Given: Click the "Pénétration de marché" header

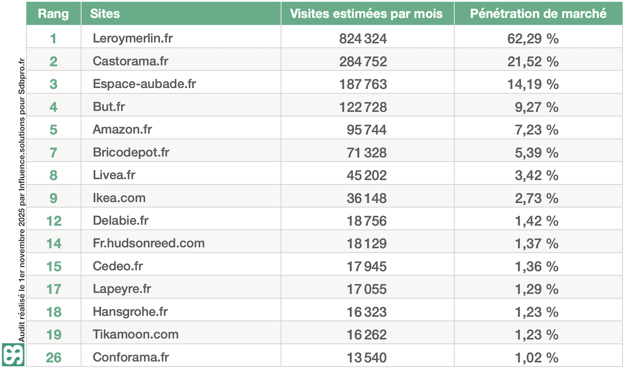Looking at the screenshot, I should click(538, 13).
